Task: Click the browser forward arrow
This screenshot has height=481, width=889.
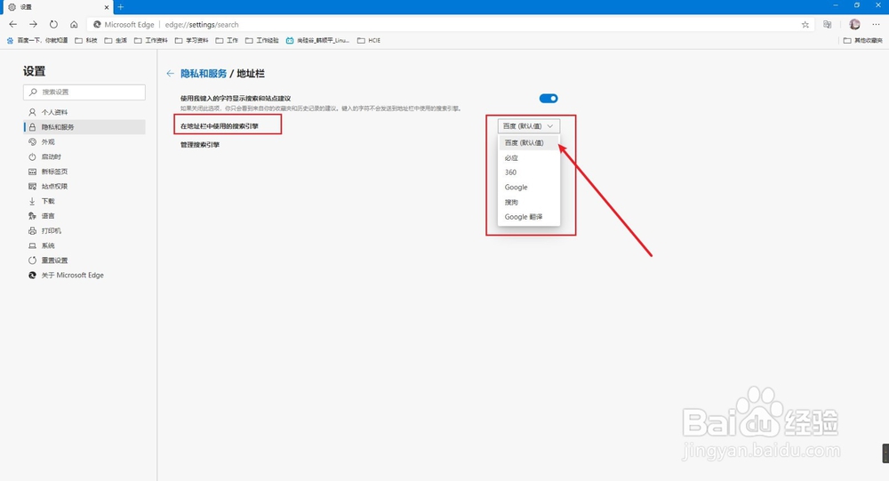Action: click(x=34, y=24)
